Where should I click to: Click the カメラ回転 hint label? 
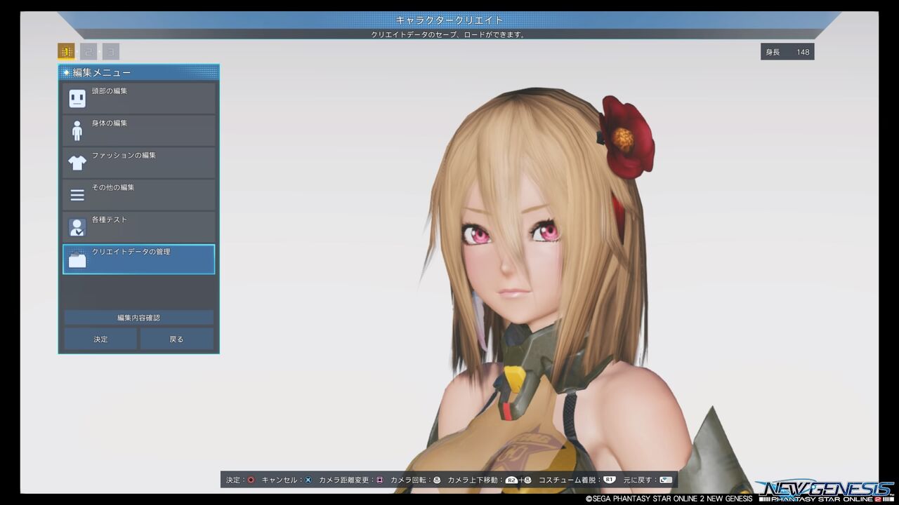[x=409, y=480]
